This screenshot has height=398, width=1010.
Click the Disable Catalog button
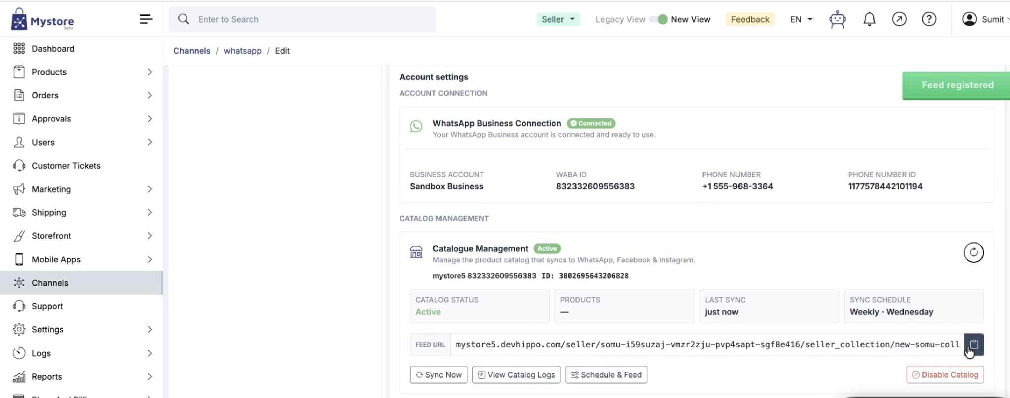[x=945, y=375]
